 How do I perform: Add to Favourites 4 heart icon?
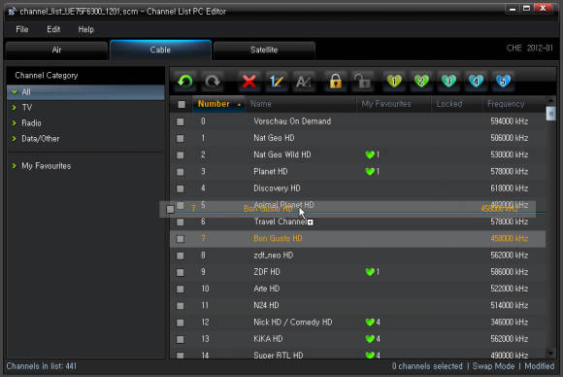[476, 81]
